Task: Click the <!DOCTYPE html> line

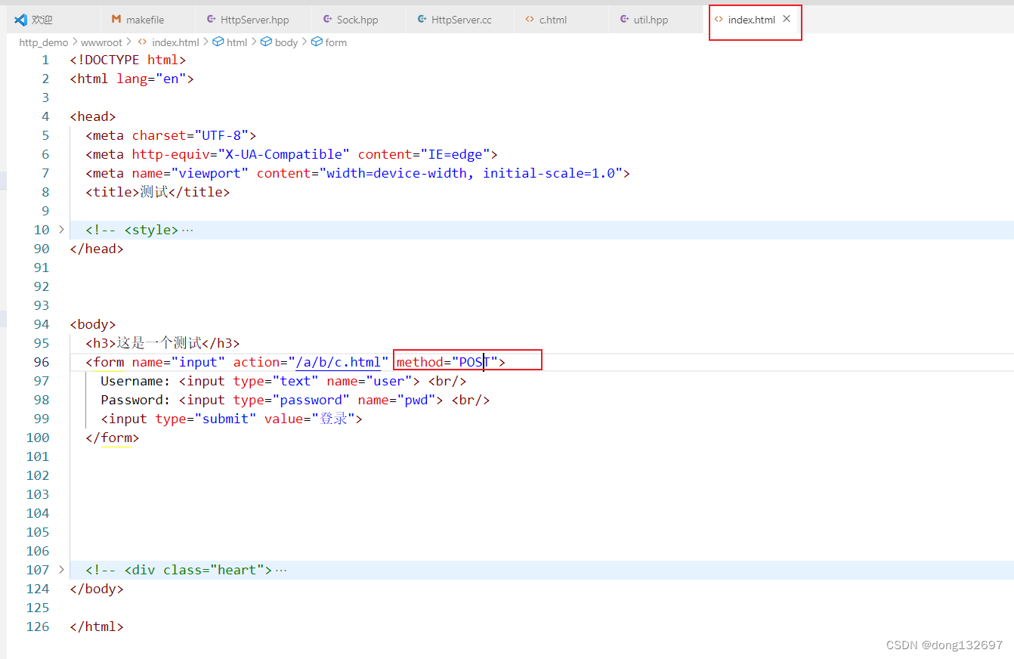Action: [128, 60]
